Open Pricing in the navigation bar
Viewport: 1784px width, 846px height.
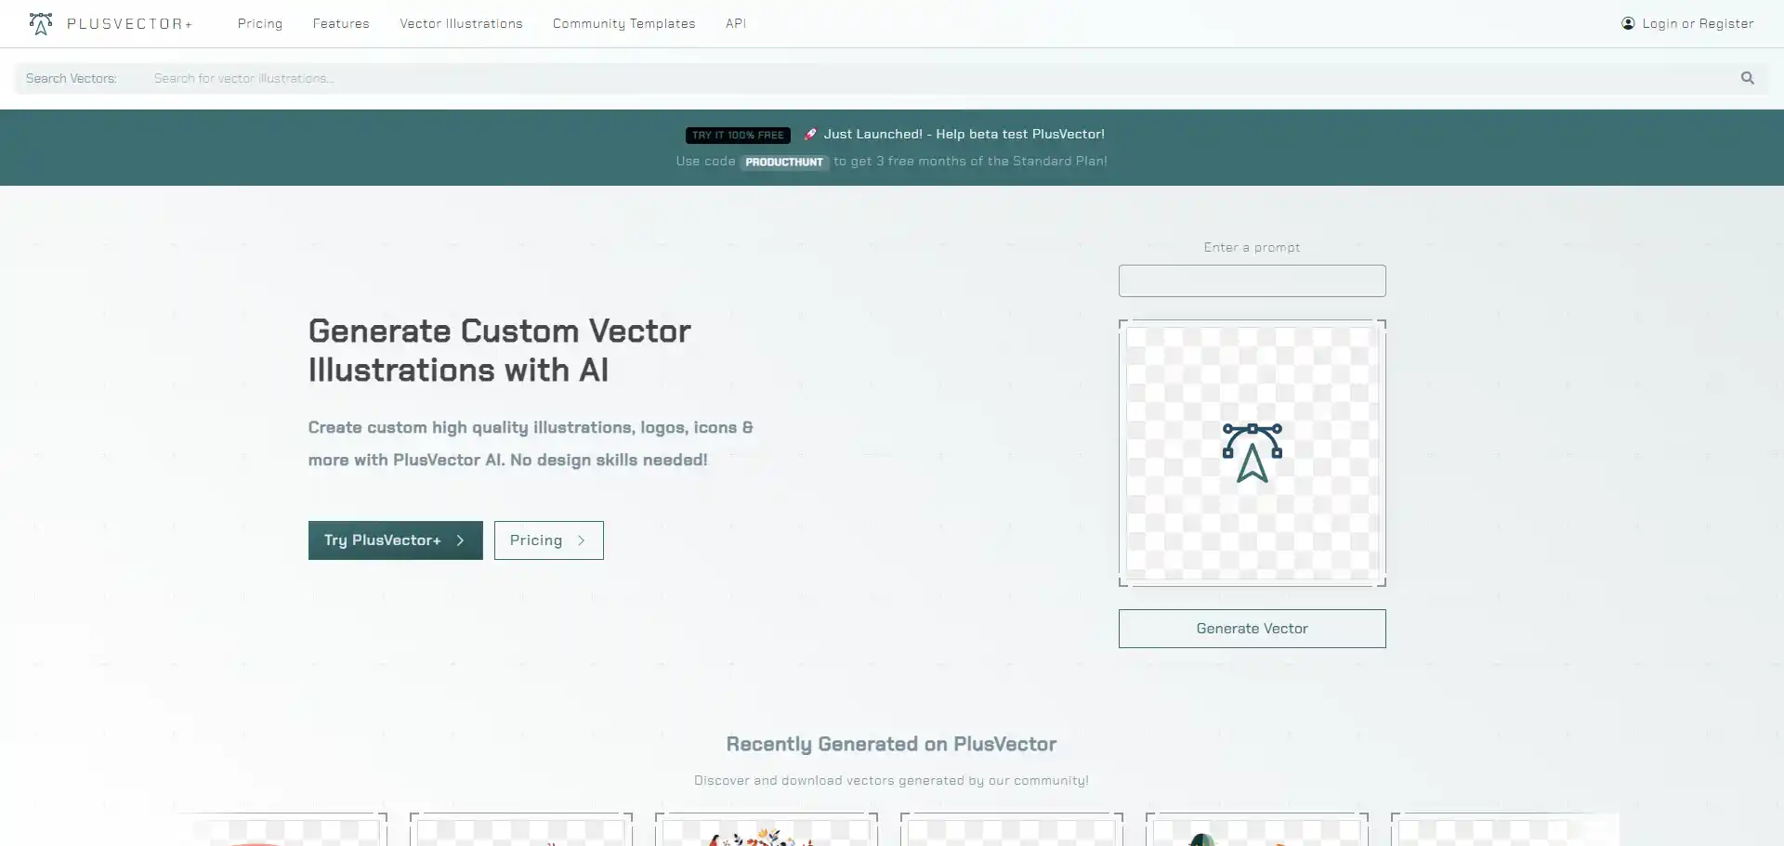click(x=260, y=23)
